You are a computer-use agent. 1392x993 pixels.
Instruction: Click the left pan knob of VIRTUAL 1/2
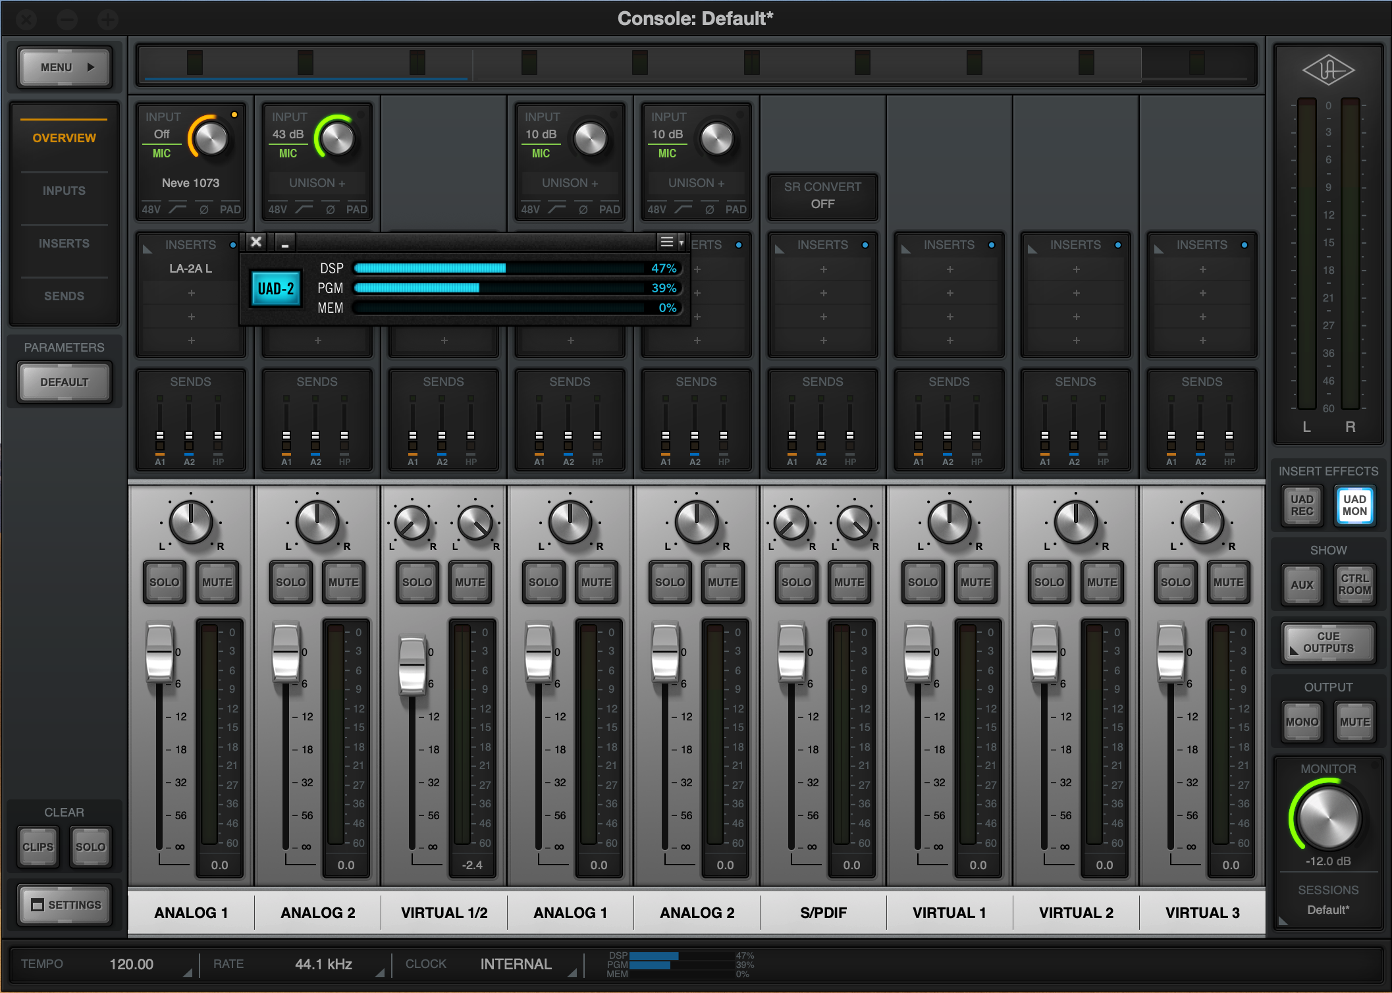(x=412, y=523)
